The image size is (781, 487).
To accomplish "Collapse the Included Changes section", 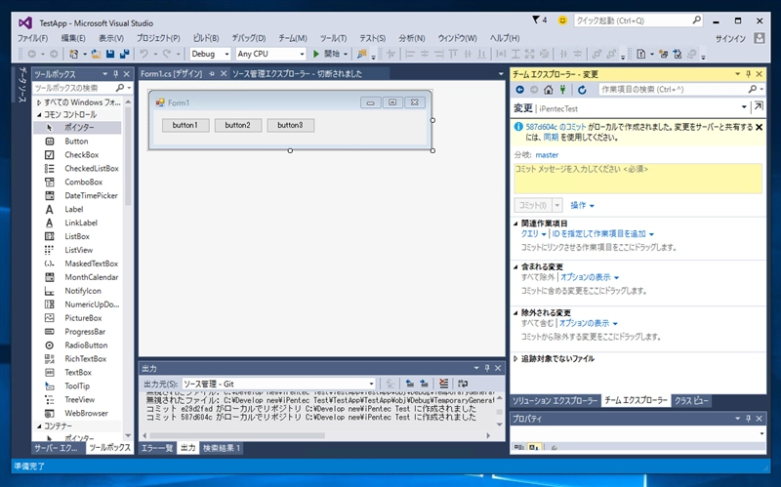I will click(516, 266).
